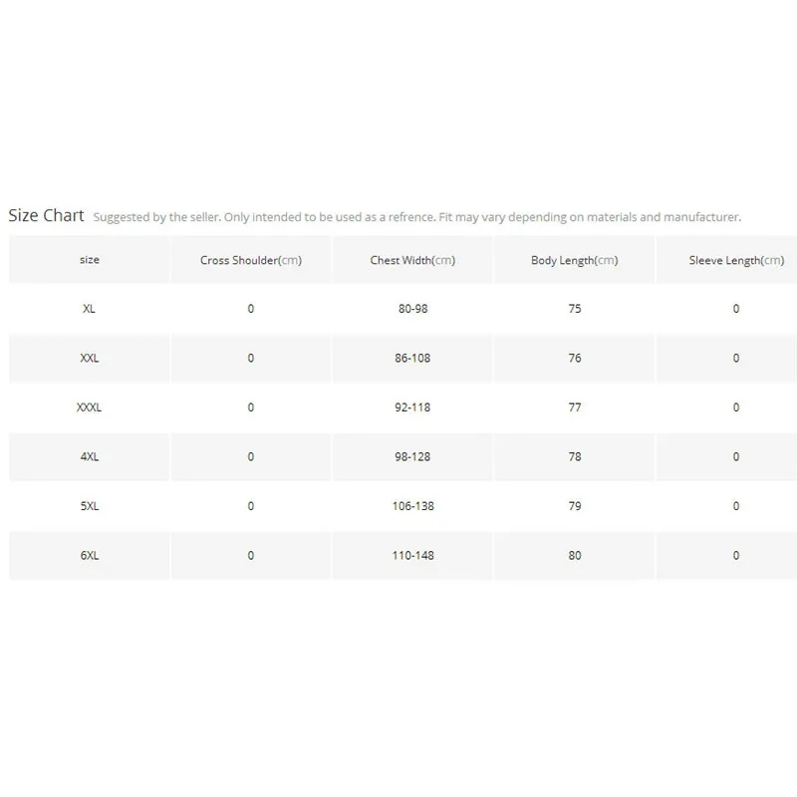Click the 98-128 chest width cell
797x797 pixels.
(412, 456)
